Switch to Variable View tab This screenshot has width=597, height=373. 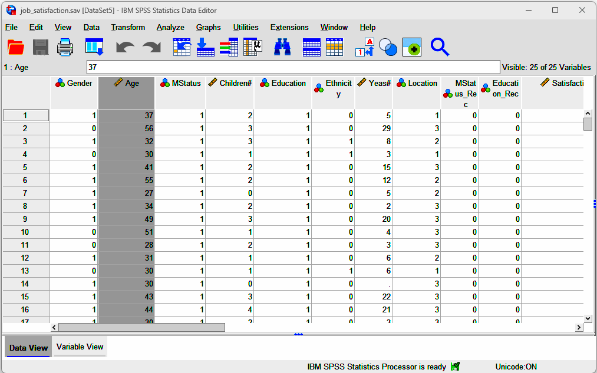coord(79,347)
